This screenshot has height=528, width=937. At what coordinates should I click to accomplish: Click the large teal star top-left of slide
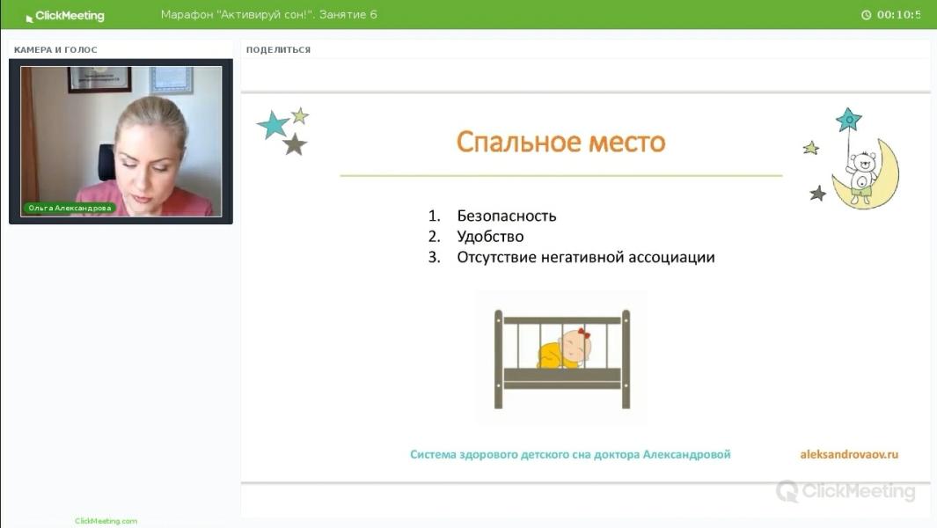[x=273, y=125]
